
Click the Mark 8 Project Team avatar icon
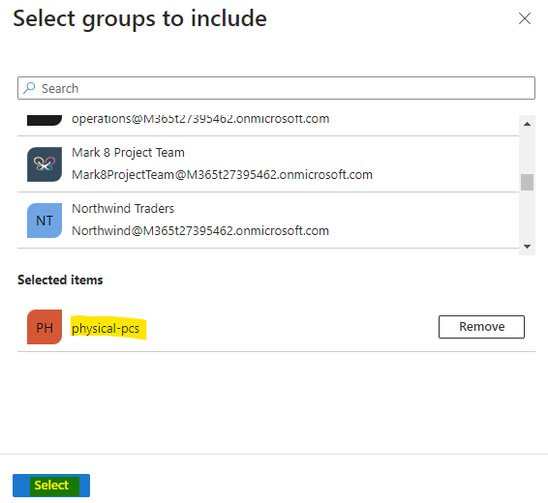(x=45, y=164)
